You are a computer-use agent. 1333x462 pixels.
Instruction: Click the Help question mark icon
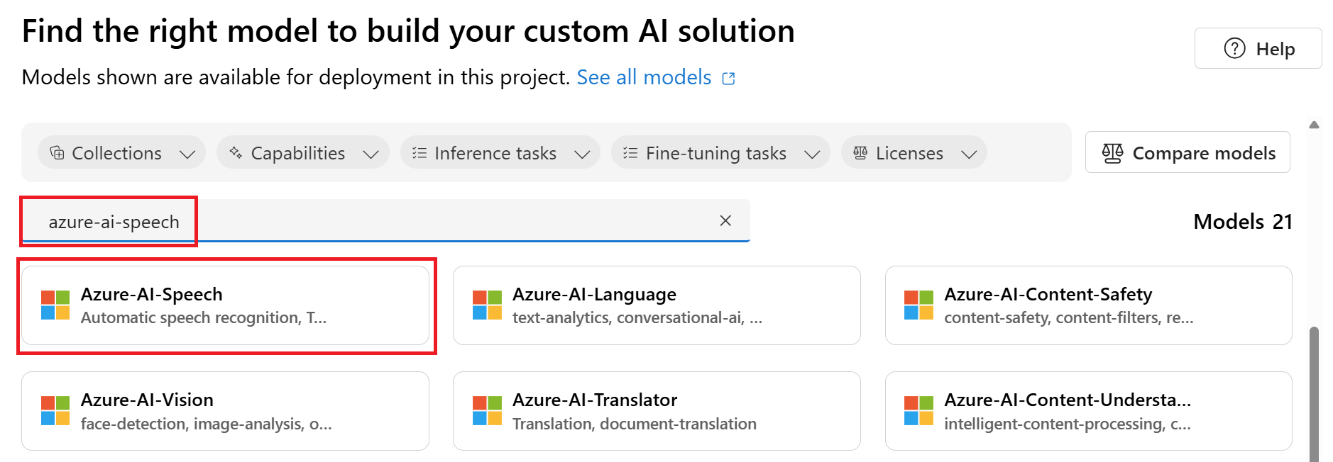pos(1234,48)
